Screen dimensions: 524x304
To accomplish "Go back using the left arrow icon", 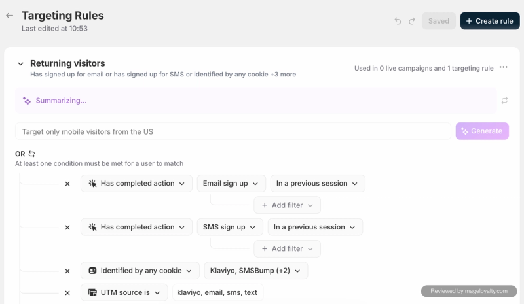I will coord(9,15).
